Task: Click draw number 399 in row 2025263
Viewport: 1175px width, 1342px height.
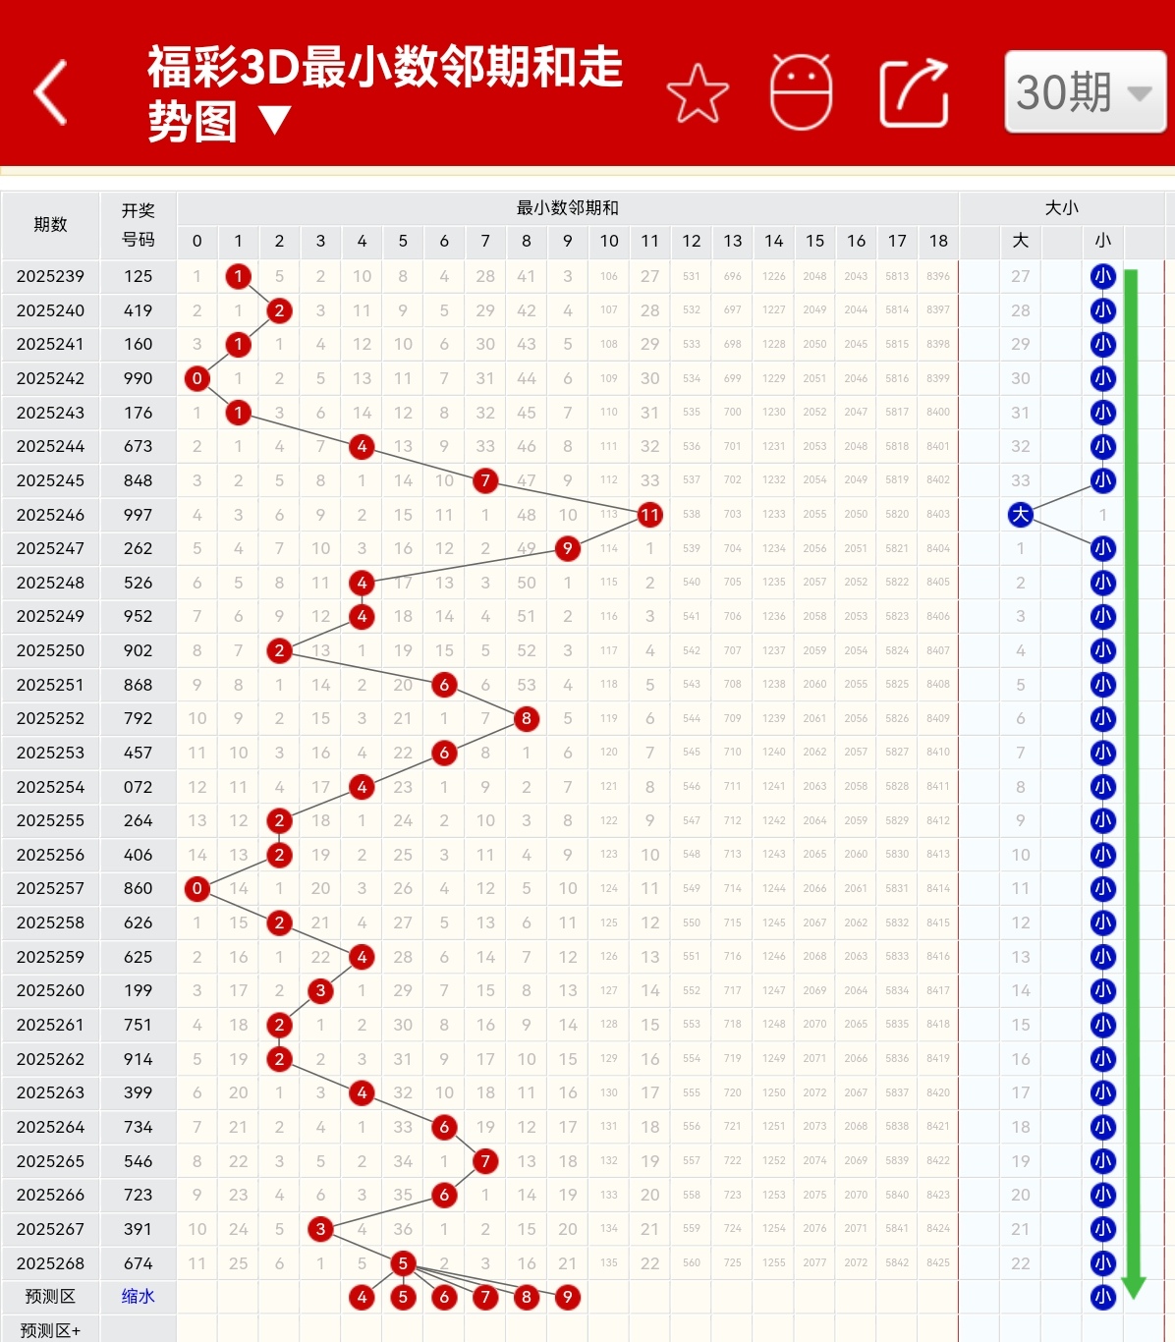Action: (139, 1092)
